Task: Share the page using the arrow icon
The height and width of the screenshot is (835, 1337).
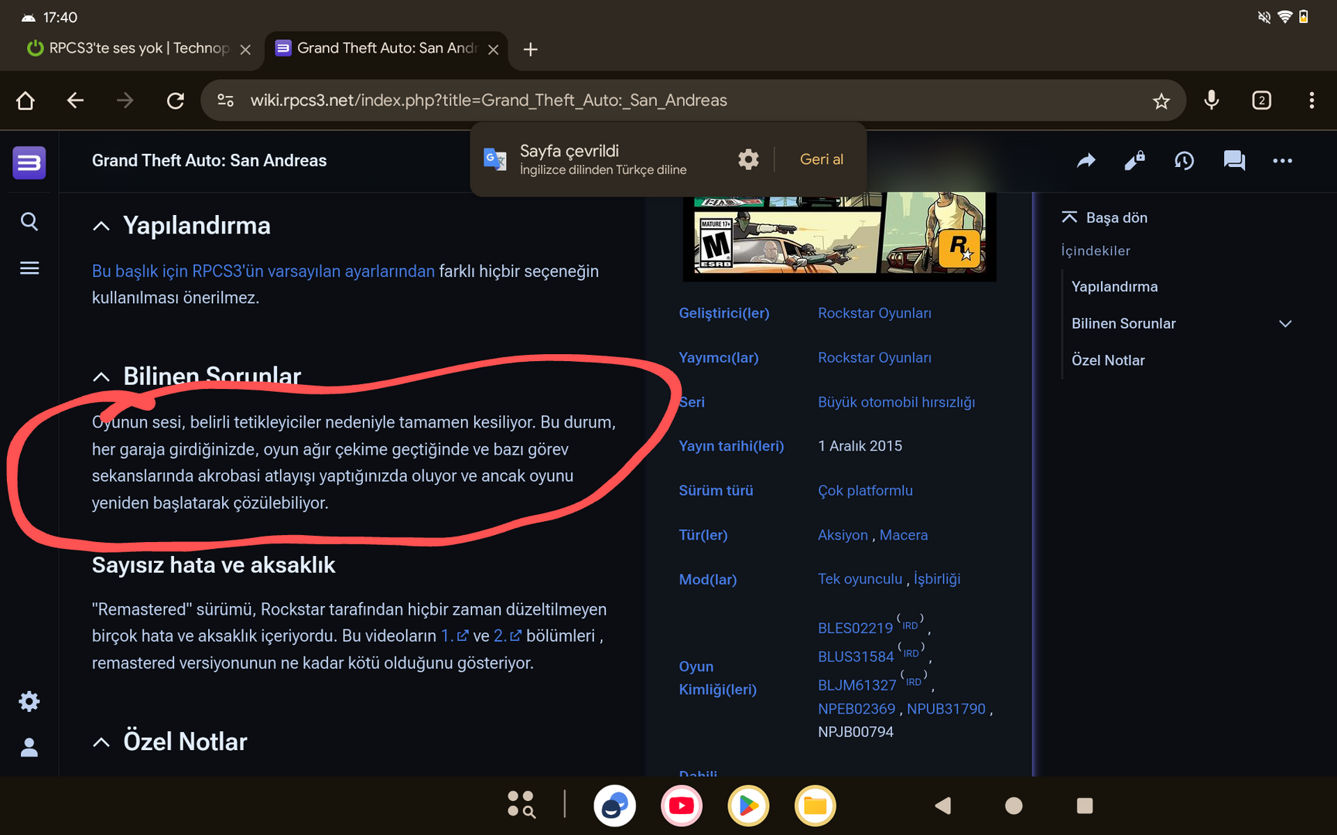Action: coord(1086,161)
